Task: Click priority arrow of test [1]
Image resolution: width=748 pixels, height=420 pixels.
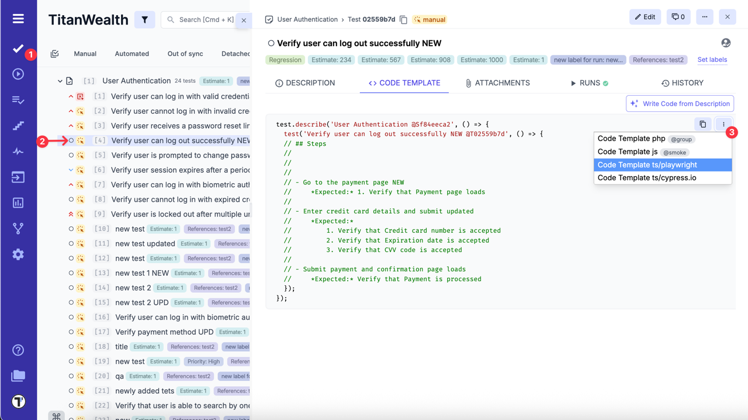Action: click(x=71, y=96)
